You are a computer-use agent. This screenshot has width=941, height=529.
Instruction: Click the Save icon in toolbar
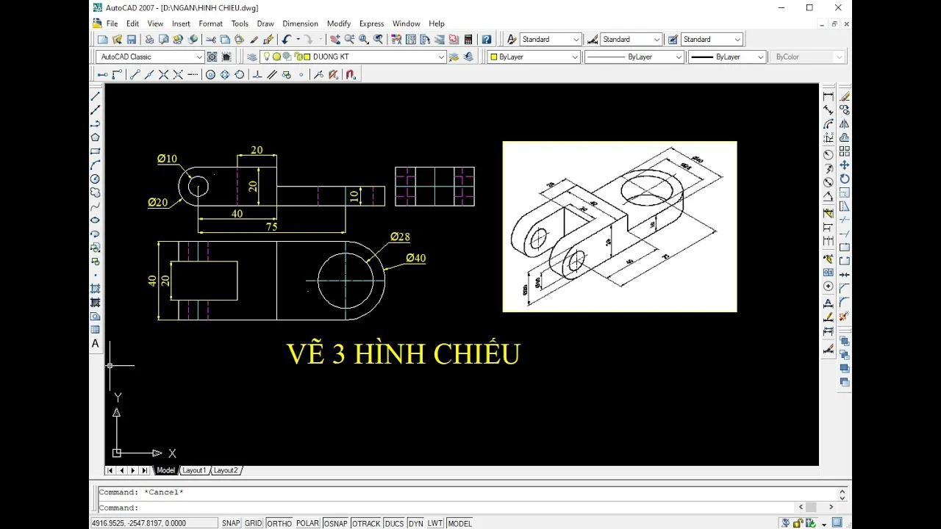[132, 40]
